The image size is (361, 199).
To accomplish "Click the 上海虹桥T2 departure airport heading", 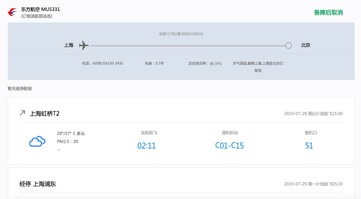I will [x=45, y=114].
